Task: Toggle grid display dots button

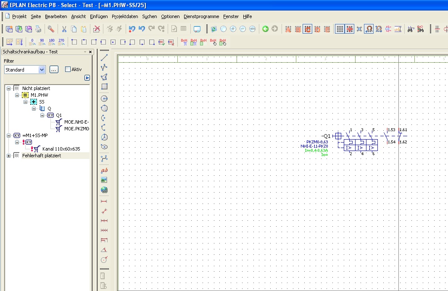Action: (x=340, y=29)
